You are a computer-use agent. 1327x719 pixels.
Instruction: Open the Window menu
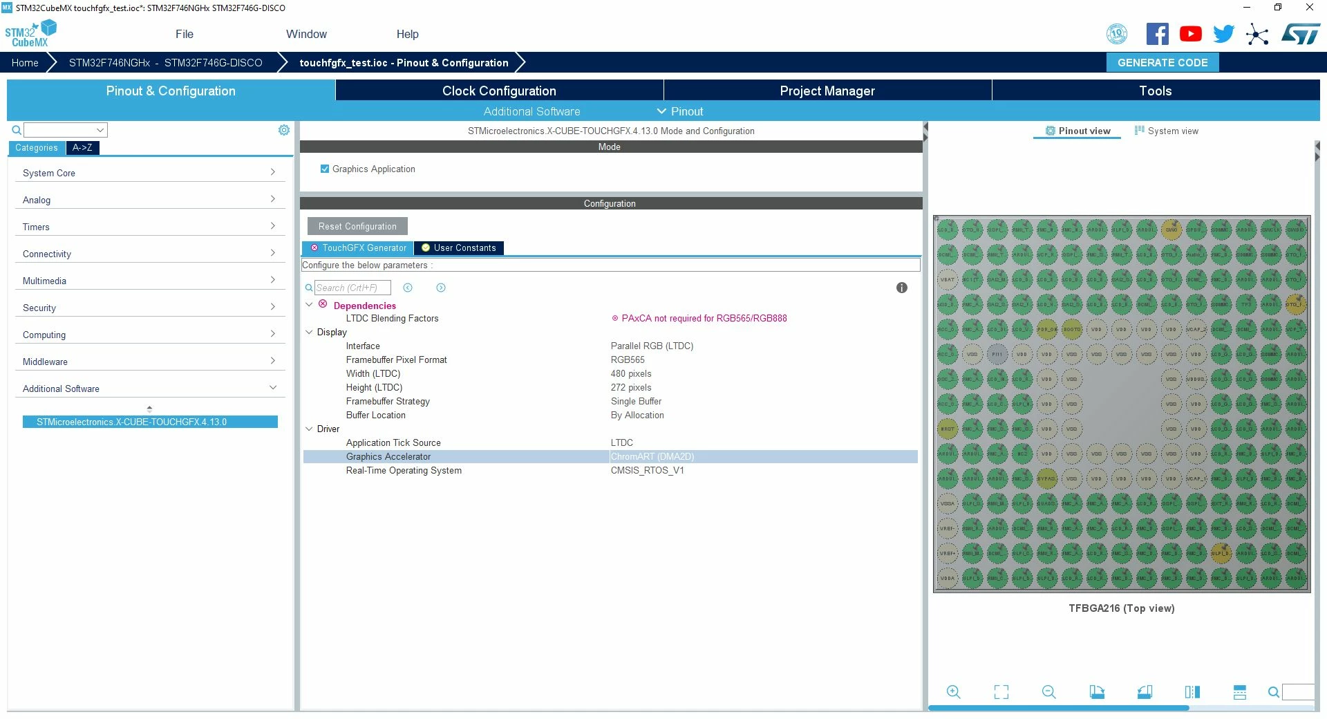point(306,34)
